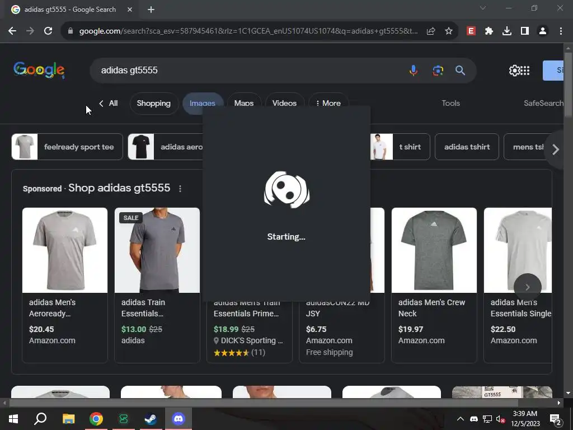Toggle the Chrome side panel icon
Image resolution: width=573 pixels, height=430 pixels.
(525, 31)
